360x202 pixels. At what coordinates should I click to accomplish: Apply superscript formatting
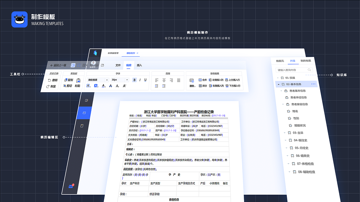coord(125,86)
